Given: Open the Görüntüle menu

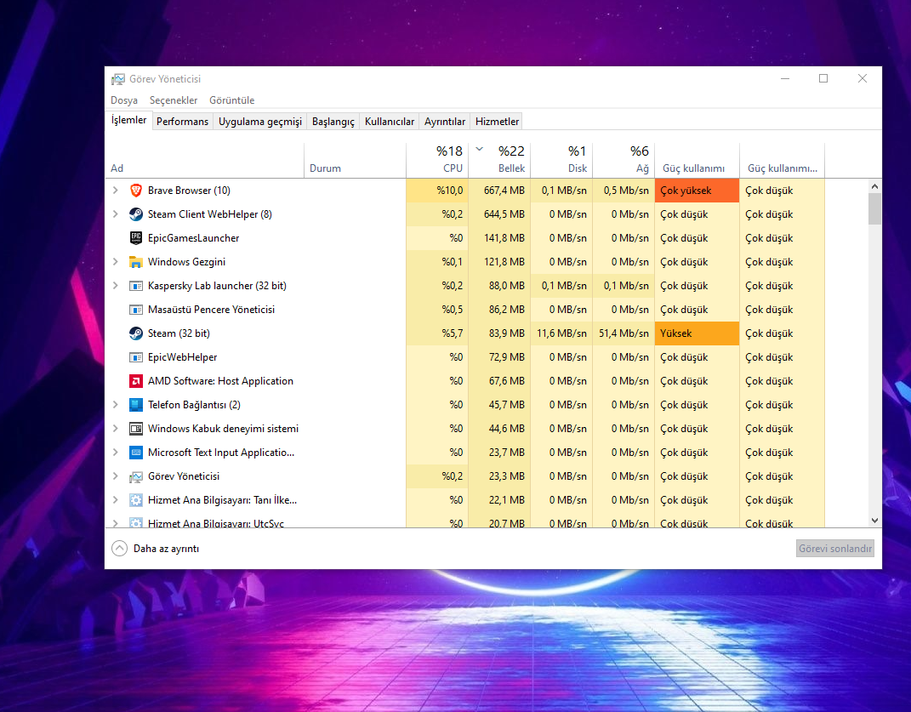Looking at the screenshot, I should [x=232, y=100].
